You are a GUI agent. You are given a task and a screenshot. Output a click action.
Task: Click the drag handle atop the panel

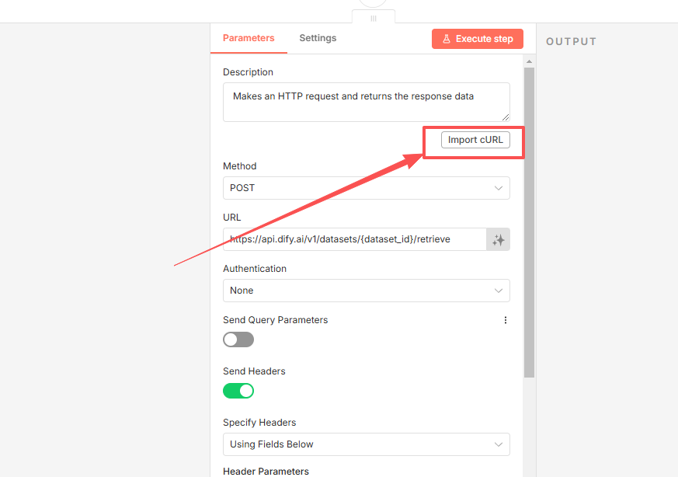click(374, 18)
